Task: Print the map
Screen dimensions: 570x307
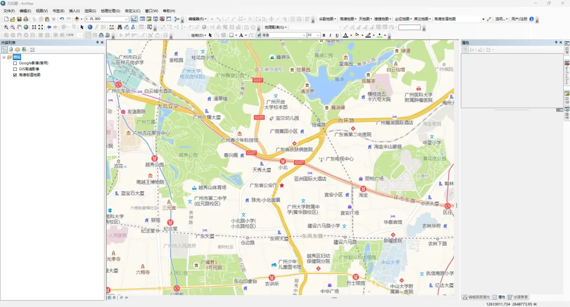Action: (x=26, y=19)
